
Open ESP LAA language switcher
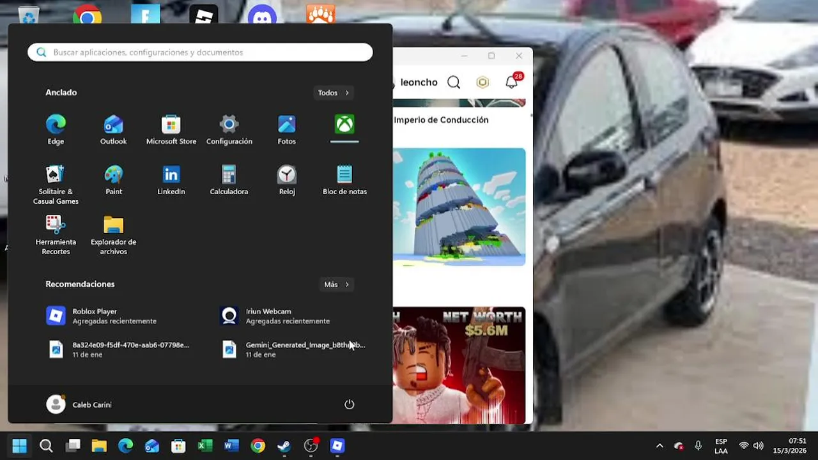[x=721, y=446]
